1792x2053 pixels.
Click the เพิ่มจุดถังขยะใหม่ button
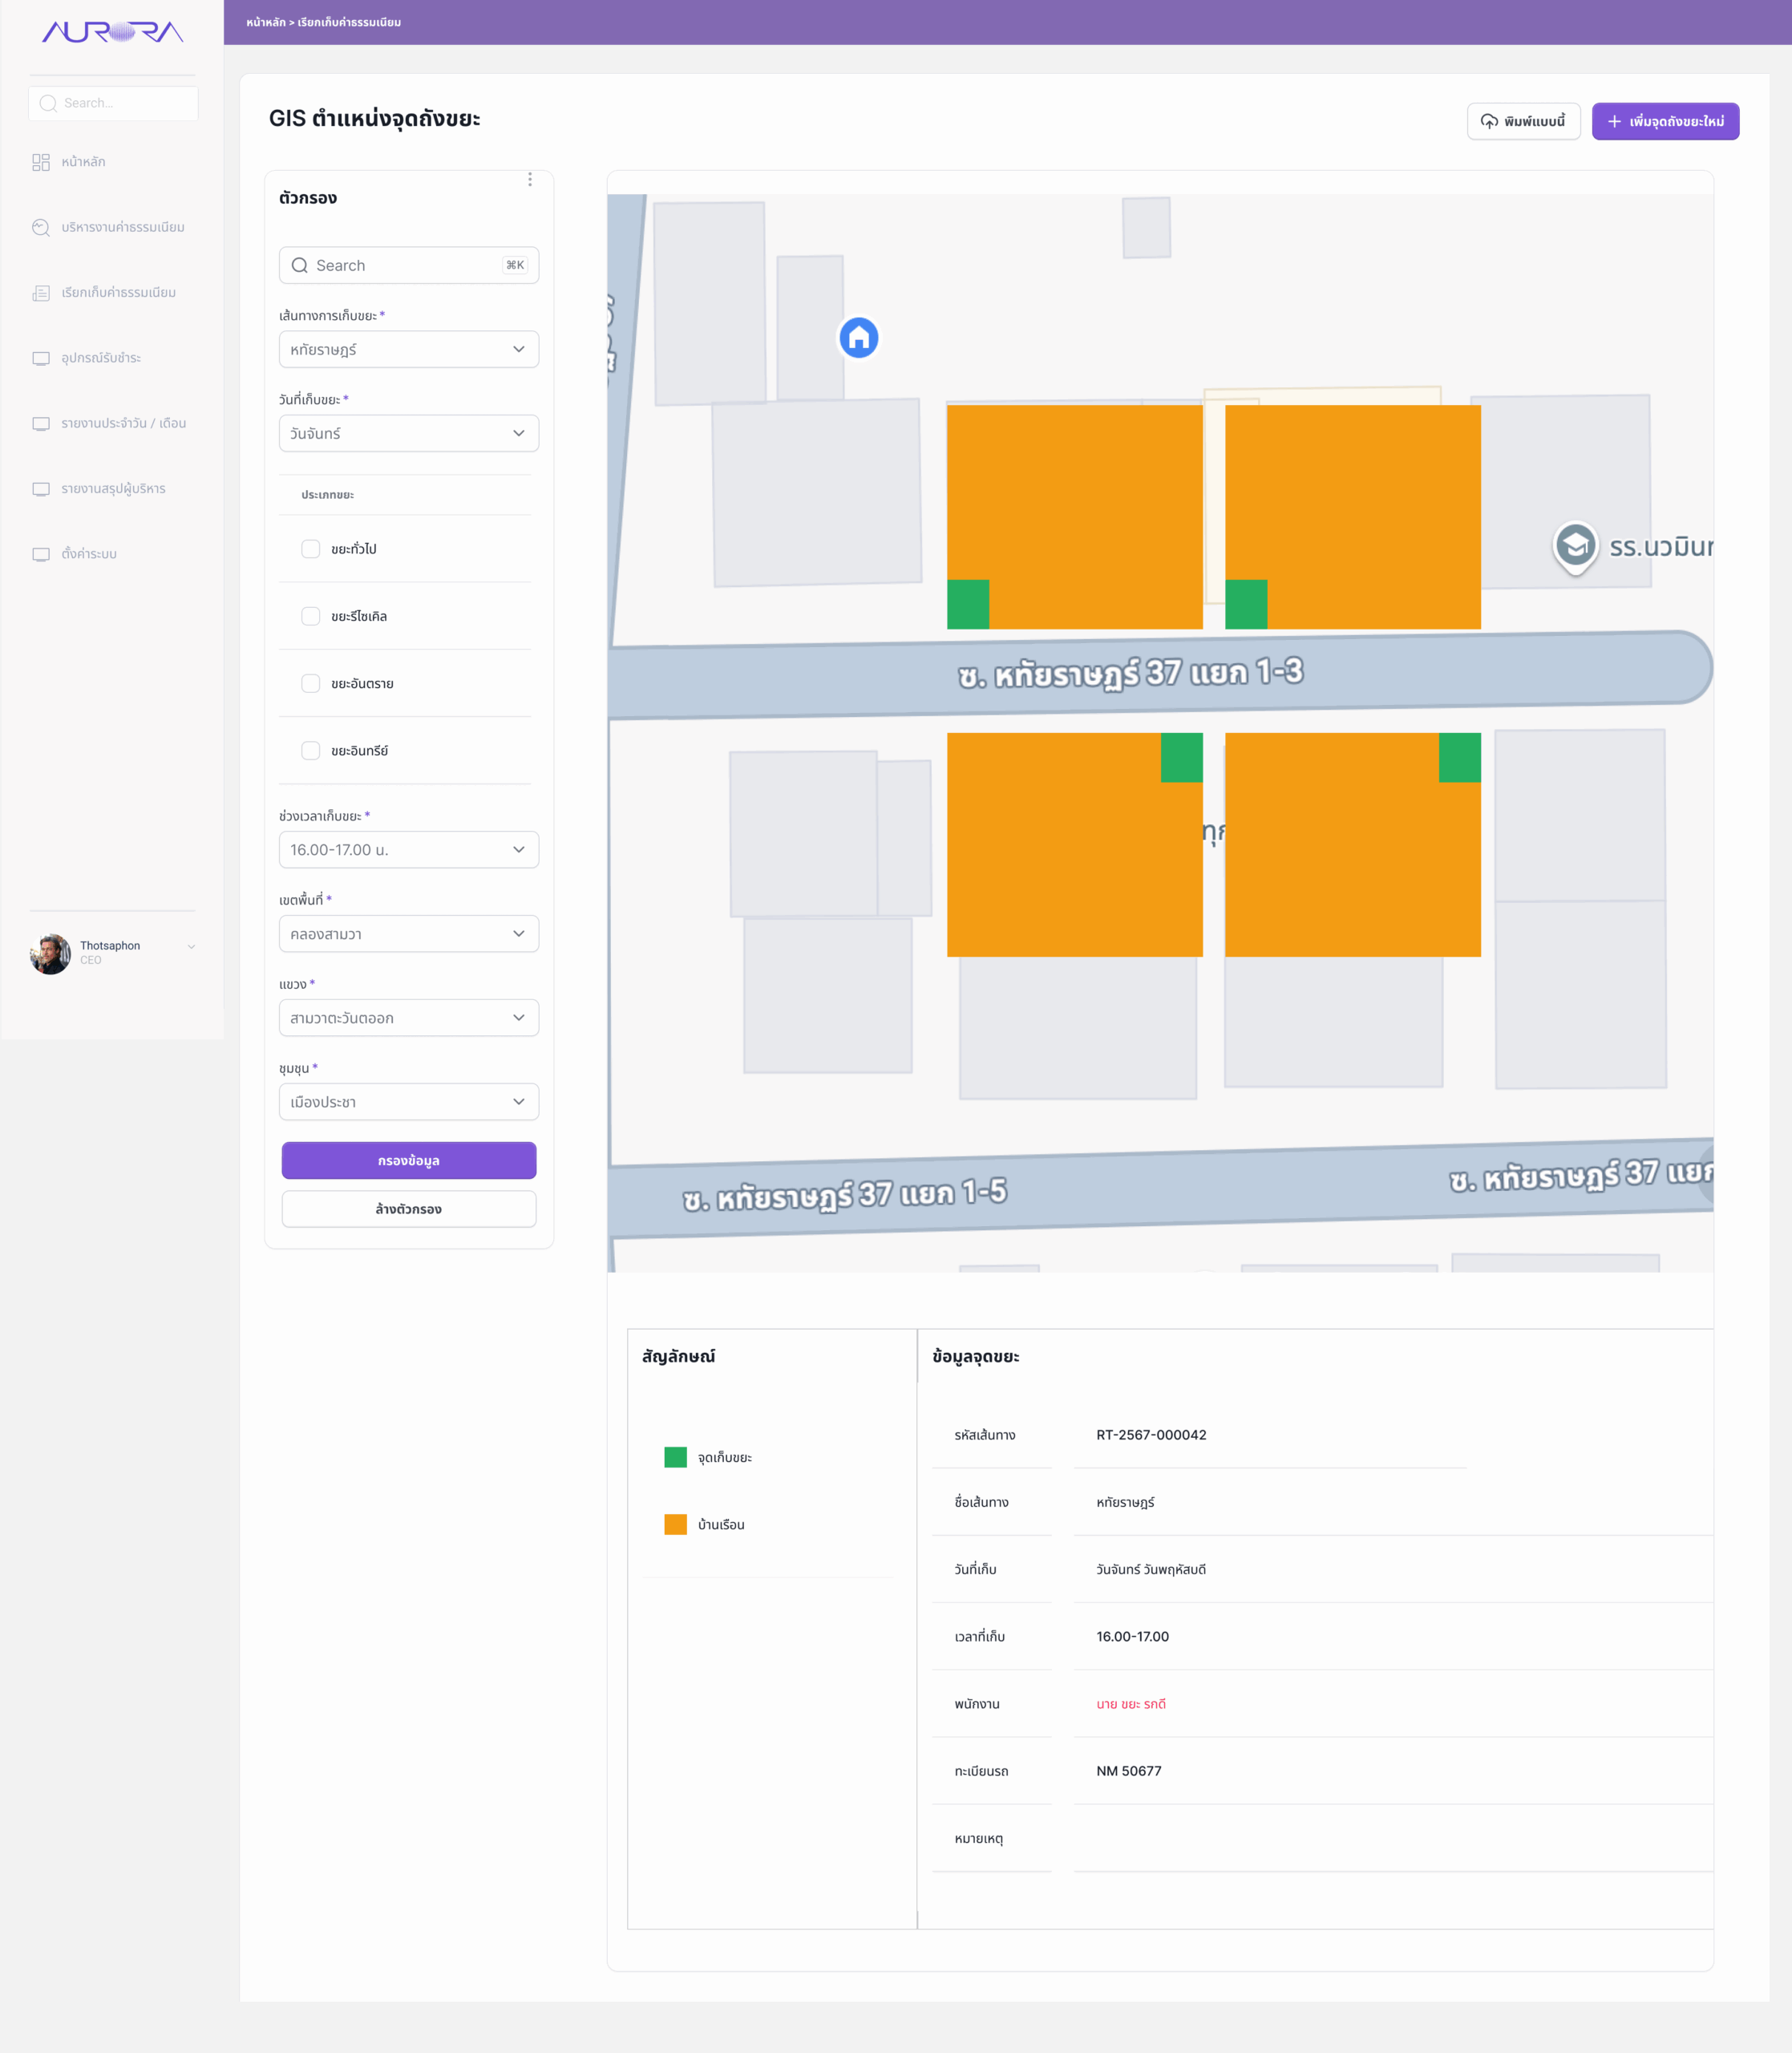[1665, 121]
